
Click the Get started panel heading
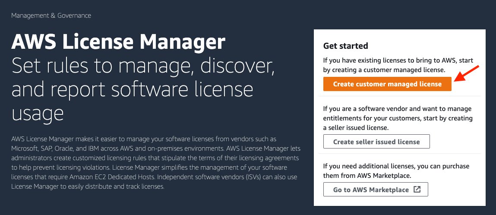coord(345,46)
